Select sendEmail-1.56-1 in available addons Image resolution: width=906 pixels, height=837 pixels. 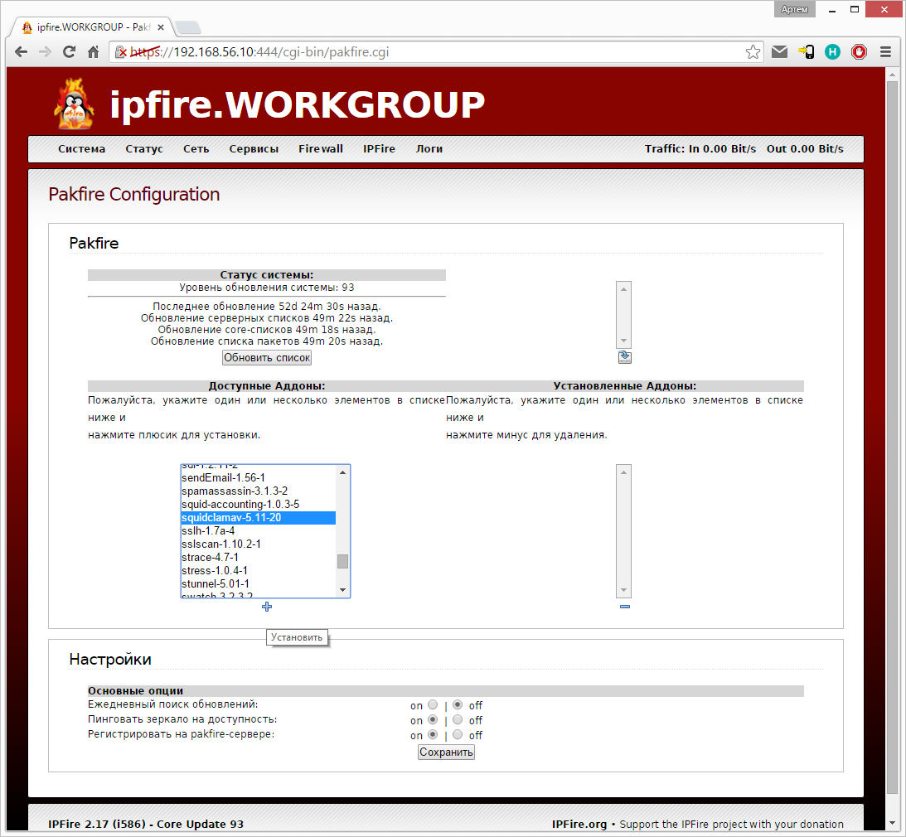[x=259, y=477]
